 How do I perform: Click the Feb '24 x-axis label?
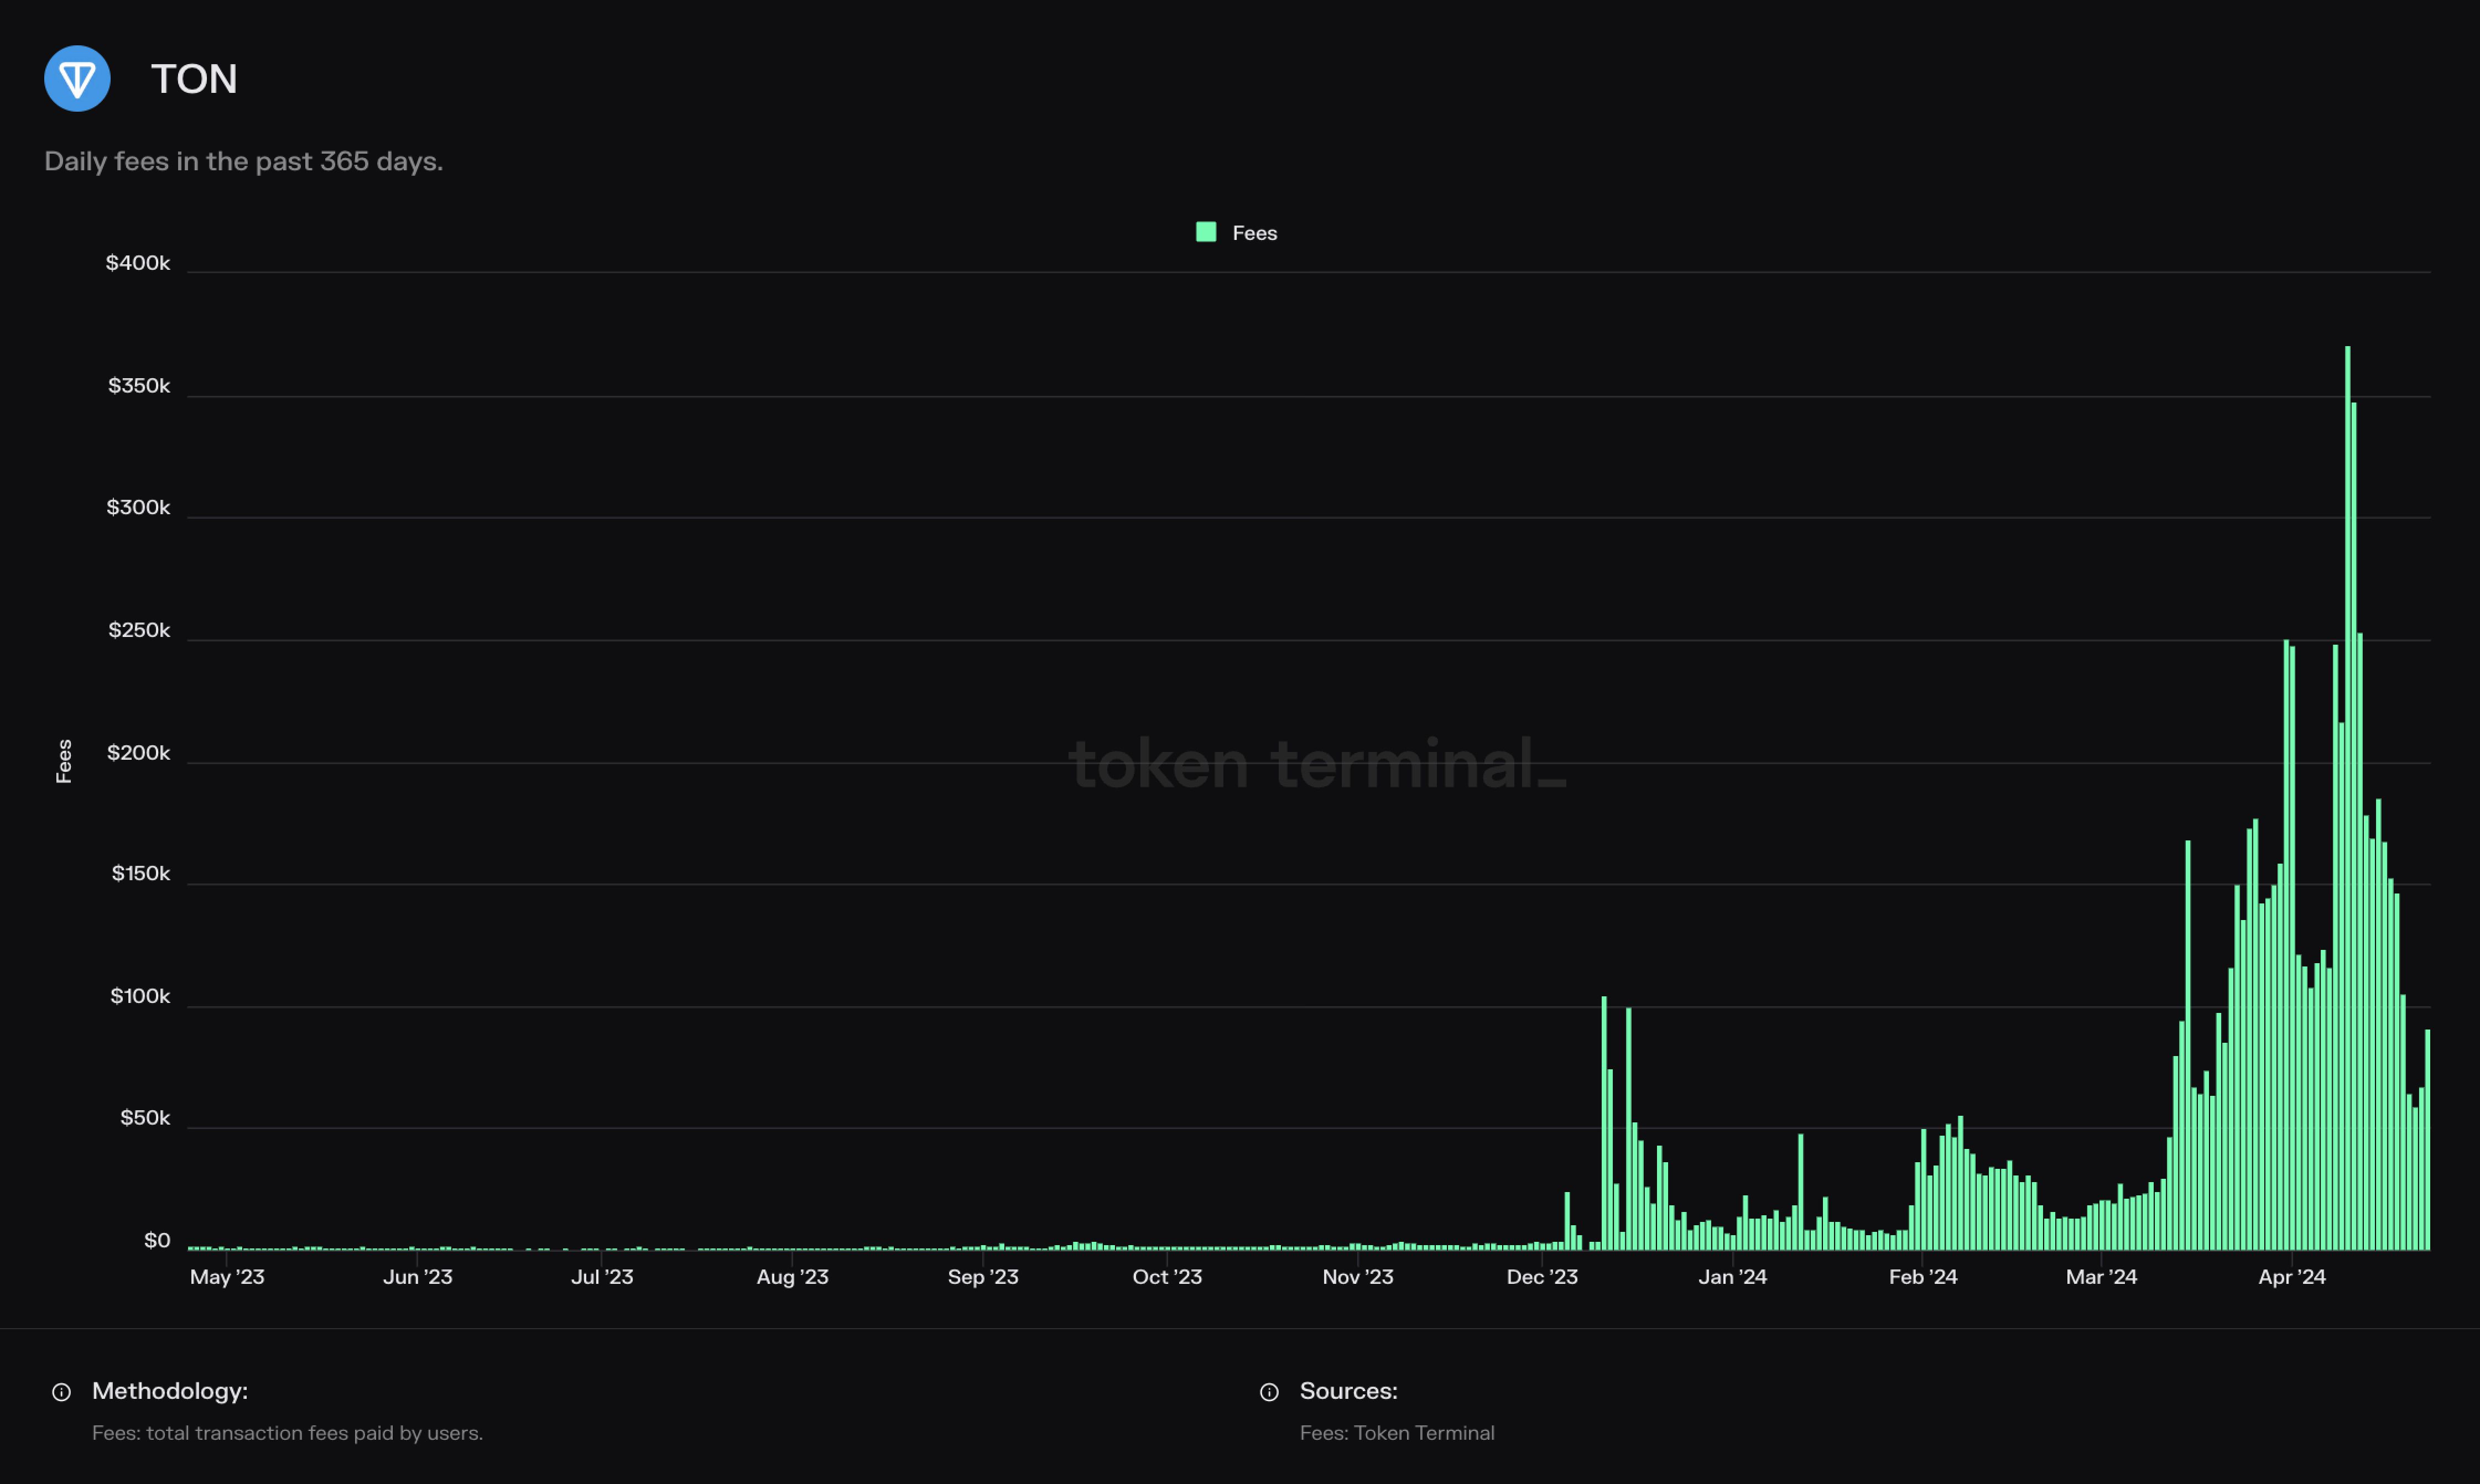pyautogui.click(x=1922, y=1277)
